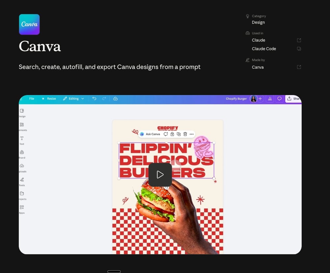Viewport: 330px width, 273px height.
Task: Open comments speech bubble icon
Action: coord(280,99)
